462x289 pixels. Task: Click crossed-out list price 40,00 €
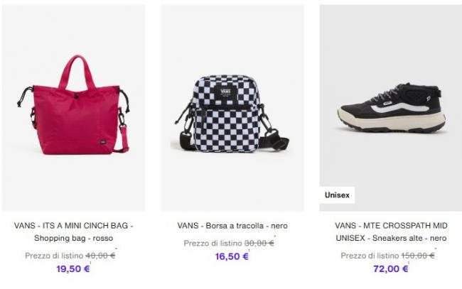[x=100, y=256]
